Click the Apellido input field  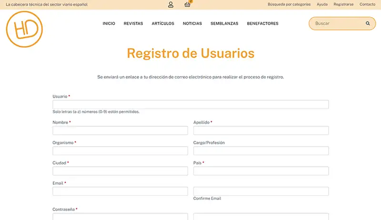261,130
